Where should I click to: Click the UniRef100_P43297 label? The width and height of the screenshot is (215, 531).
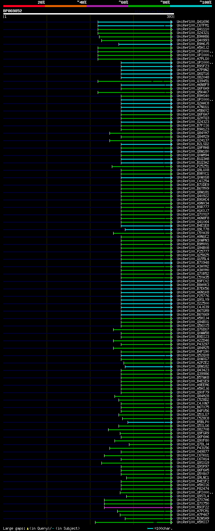[x=193, y=344]
